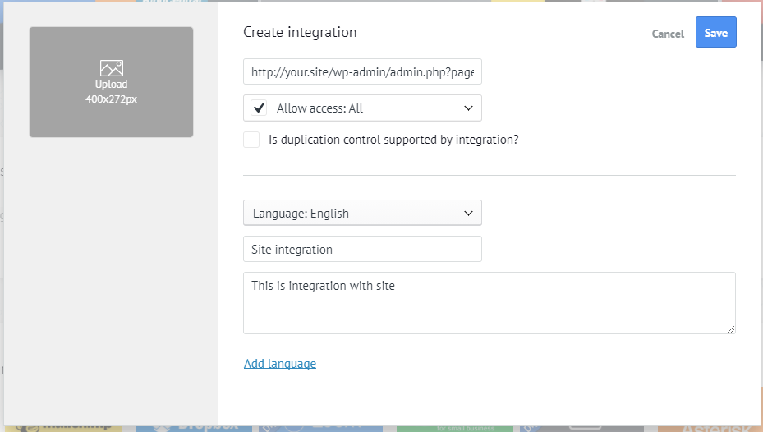Focus the integration URL input field
763x432 pixels.
coord(362,72)
